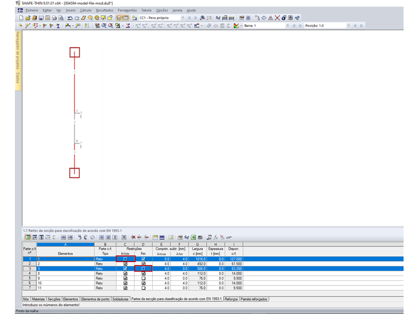The width and height of the screenshot is (419, 314).
Task: Toggle Início checkbox for part 2
Action: point(125,264)
